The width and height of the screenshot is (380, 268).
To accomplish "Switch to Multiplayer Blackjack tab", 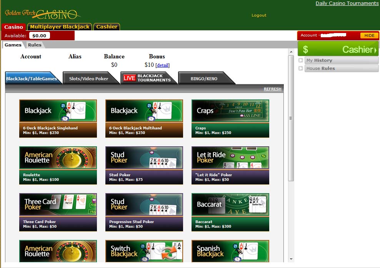I will pos(60,27).
